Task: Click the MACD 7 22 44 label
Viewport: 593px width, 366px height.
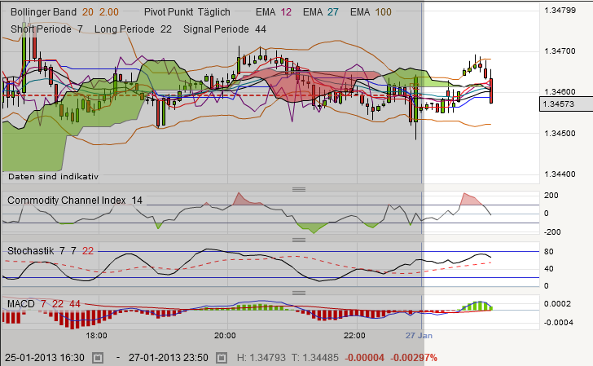Action: [x=44, y=304]
